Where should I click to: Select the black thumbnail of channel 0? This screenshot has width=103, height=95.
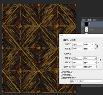(87, 24)
